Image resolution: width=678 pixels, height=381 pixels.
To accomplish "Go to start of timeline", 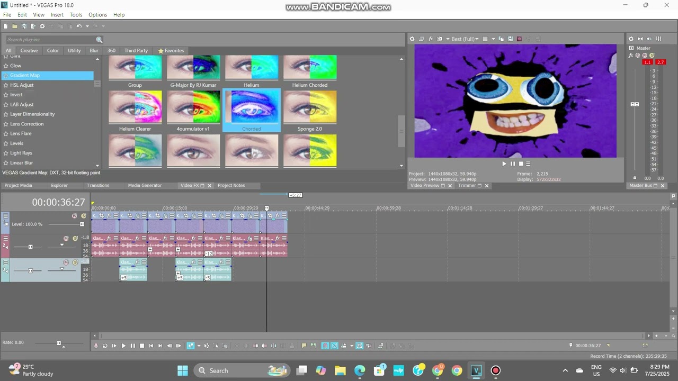I will click(x=151, y=346).
